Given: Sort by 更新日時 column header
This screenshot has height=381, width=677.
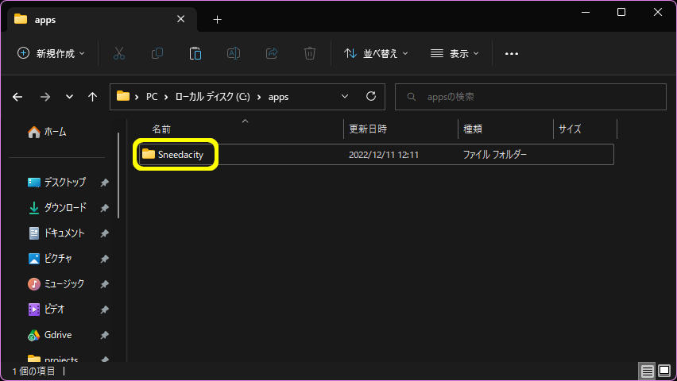Looking at the screenshot, I should click(x=368, y=129).
